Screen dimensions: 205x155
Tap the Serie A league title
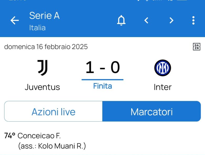44,16
